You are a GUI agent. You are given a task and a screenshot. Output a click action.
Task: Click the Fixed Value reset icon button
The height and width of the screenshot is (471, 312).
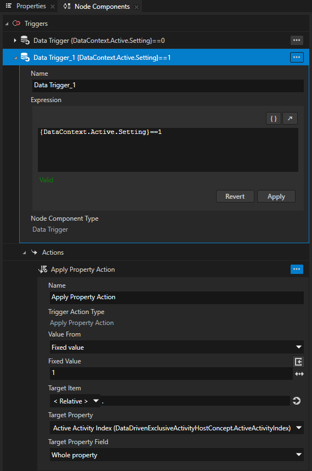(x=298, y=362)
